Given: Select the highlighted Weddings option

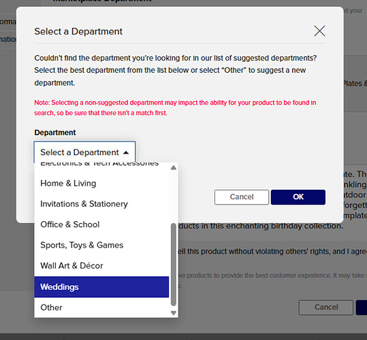Looking at the screenshot, I should (101, 287).
